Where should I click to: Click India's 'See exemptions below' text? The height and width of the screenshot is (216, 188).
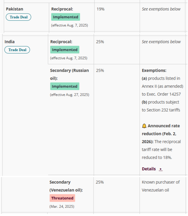click(161, 42)
